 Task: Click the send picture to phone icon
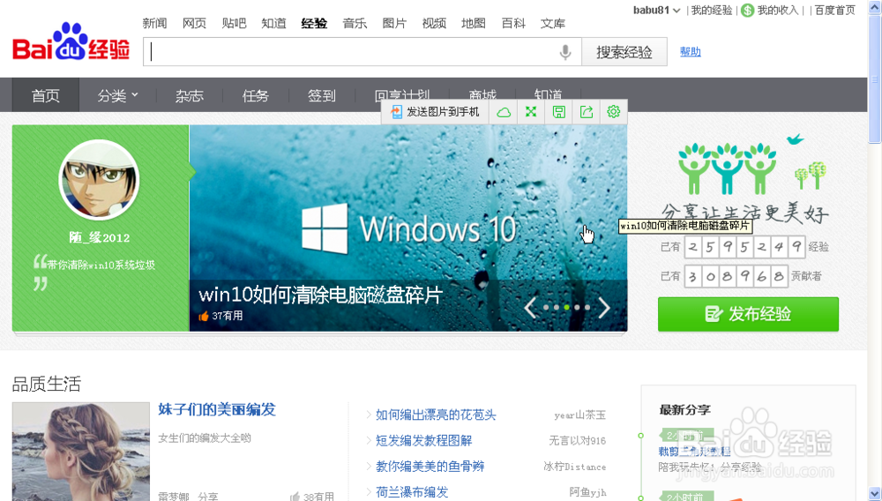click(397, 112)
